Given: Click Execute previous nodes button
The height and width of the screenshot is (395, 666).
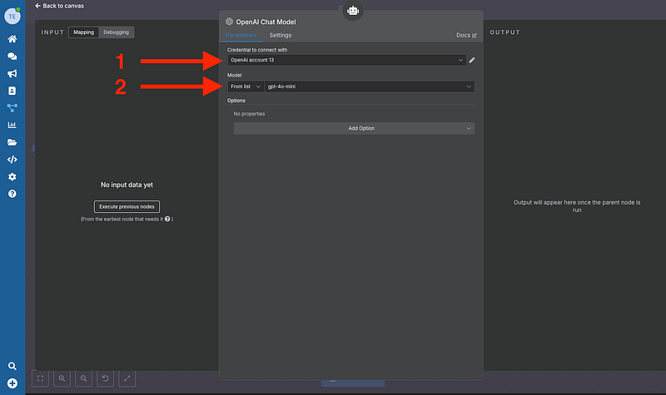Looking at the screenshot, I should point(127,206).
